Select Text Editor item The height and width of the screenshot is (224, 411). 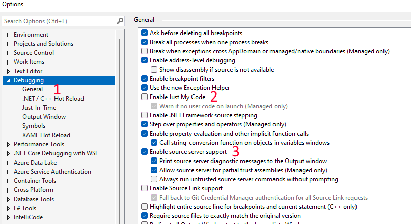tap(28, 71)
